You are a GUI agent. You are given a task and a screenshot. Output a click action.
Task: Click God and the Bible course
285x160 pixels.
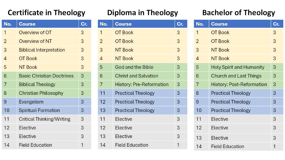click(x=134, y=67)
